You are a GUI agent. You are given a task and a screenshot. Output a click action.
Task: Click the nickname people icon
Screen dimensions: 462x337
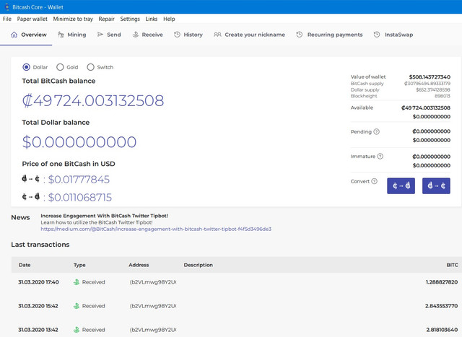[217, 35]
